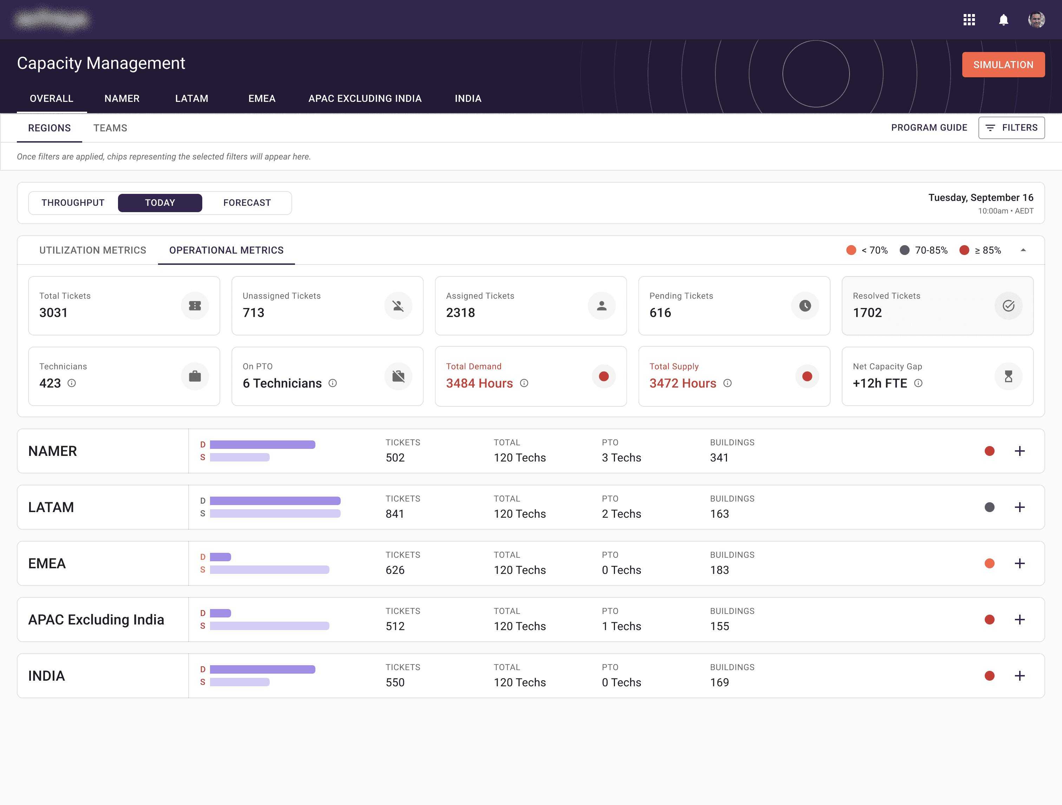Expand the NAMER region row
1062x805 pixels.
click(x=1020, y=451)
